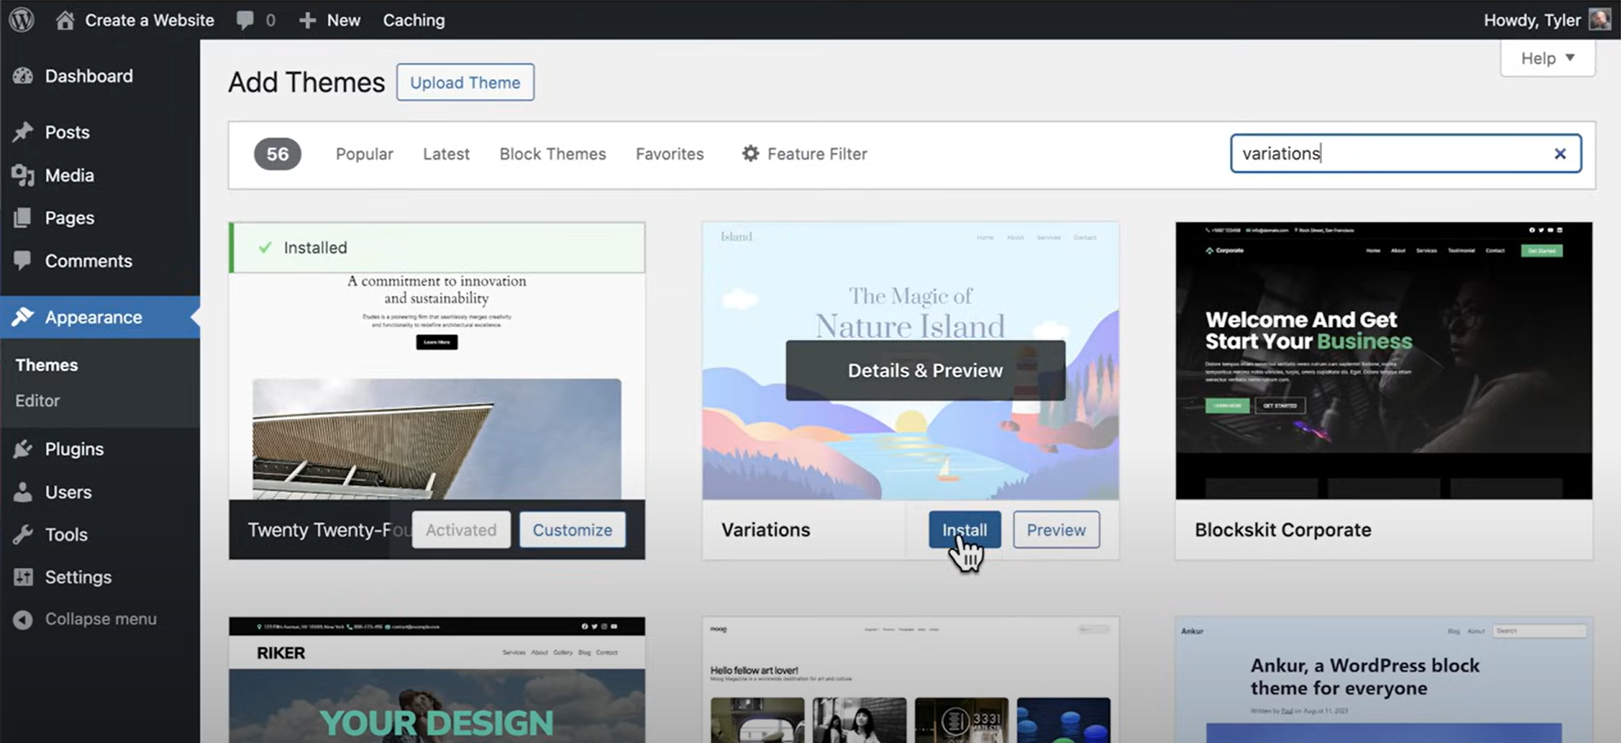Click Details & Preview overlay on Variations

click(925, 371)
